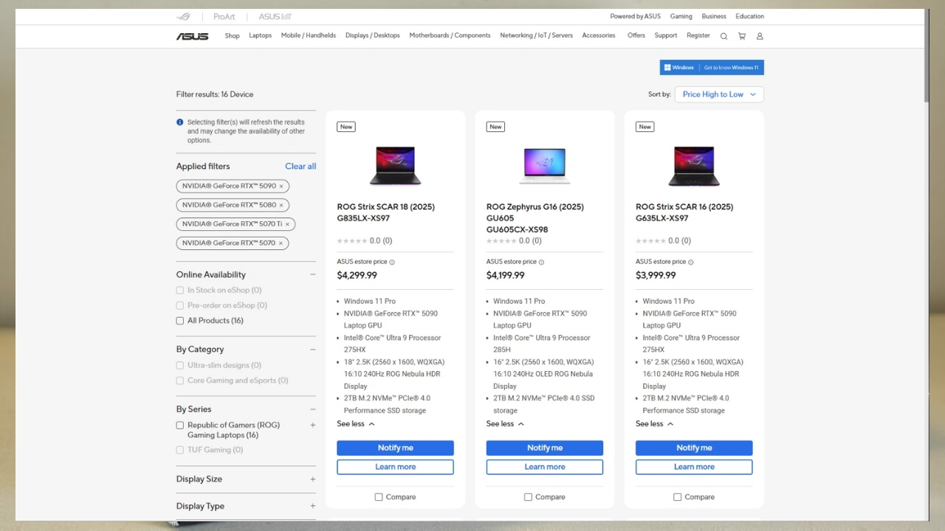
Task: Click See less on ROG Strix SCAR 16
Action: pyautogui.click(x=654, y=424)
